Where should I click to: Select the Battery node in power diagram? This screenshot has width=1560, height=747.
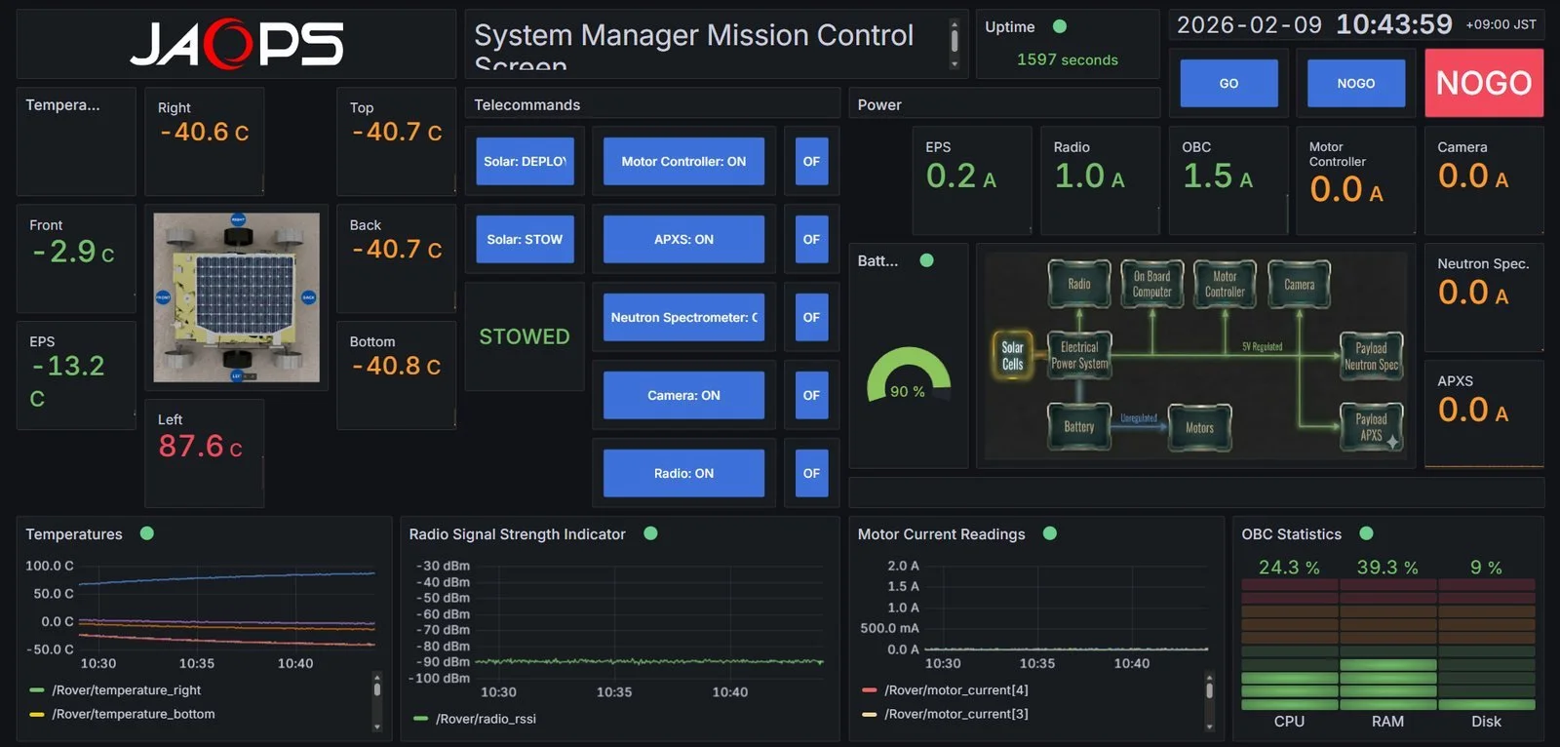coord(1079,427)
